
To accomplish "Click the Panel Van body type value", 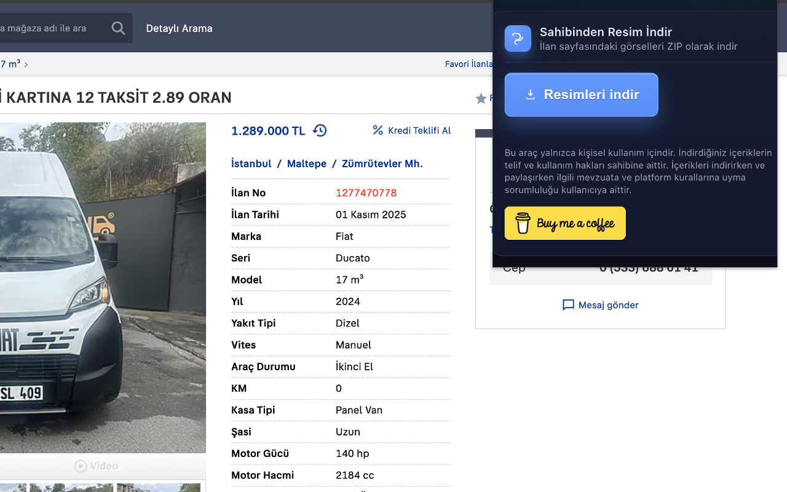I will point(359,410).
